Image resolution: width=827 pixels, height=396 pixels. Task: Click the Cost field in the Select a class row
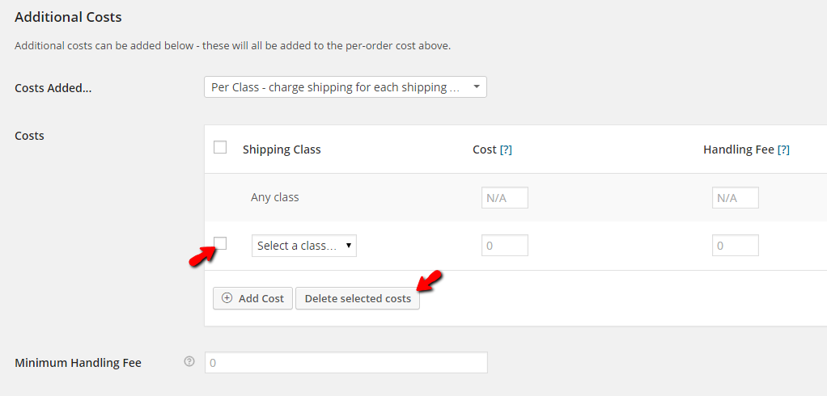505,246
